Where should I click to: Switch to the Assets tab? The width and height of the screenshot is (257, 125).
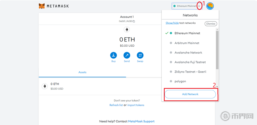(x=82, y=72)
